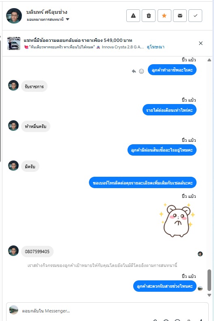Delete conversation using trash icon
214x321 pixels.
[x=149, y=15]
